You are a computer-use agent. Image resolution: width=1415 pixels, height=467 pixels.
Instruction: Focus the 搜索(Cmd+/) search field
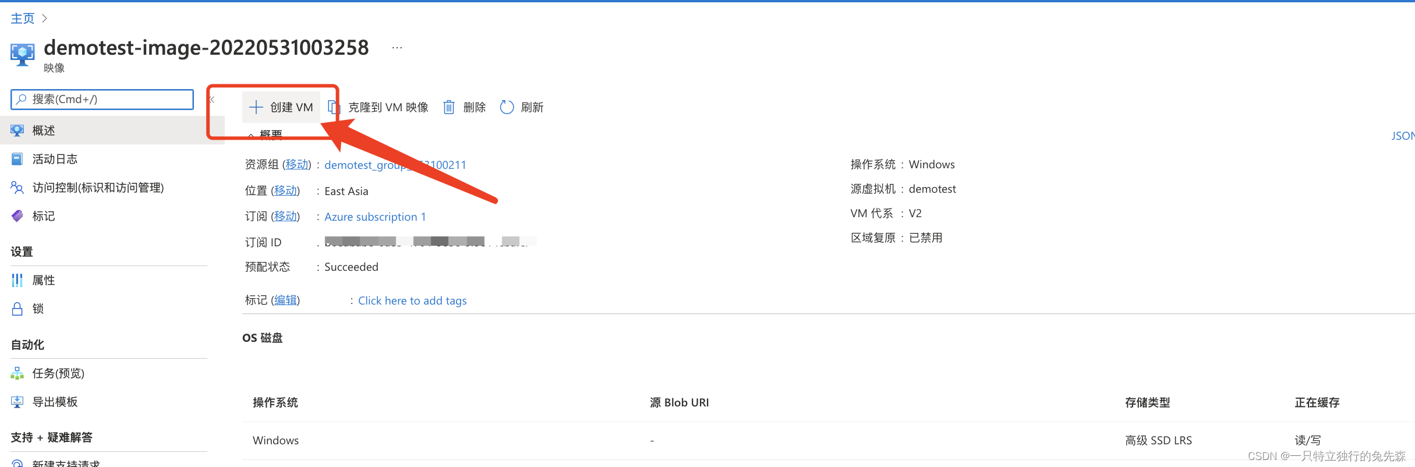[102, 99]
